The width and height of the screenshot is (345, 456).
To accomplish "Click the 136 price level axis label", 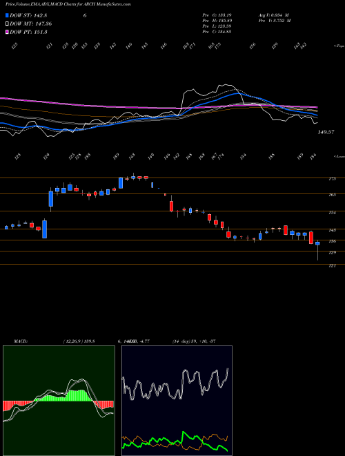I will (332, 241).
